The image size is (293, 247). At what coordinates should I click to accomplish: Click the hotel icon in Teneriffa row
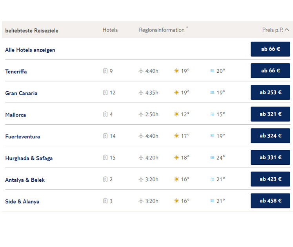[105, 71]
